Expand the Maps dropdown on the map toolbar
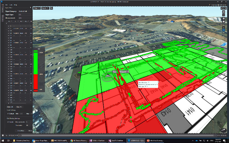 pos(37,8)
